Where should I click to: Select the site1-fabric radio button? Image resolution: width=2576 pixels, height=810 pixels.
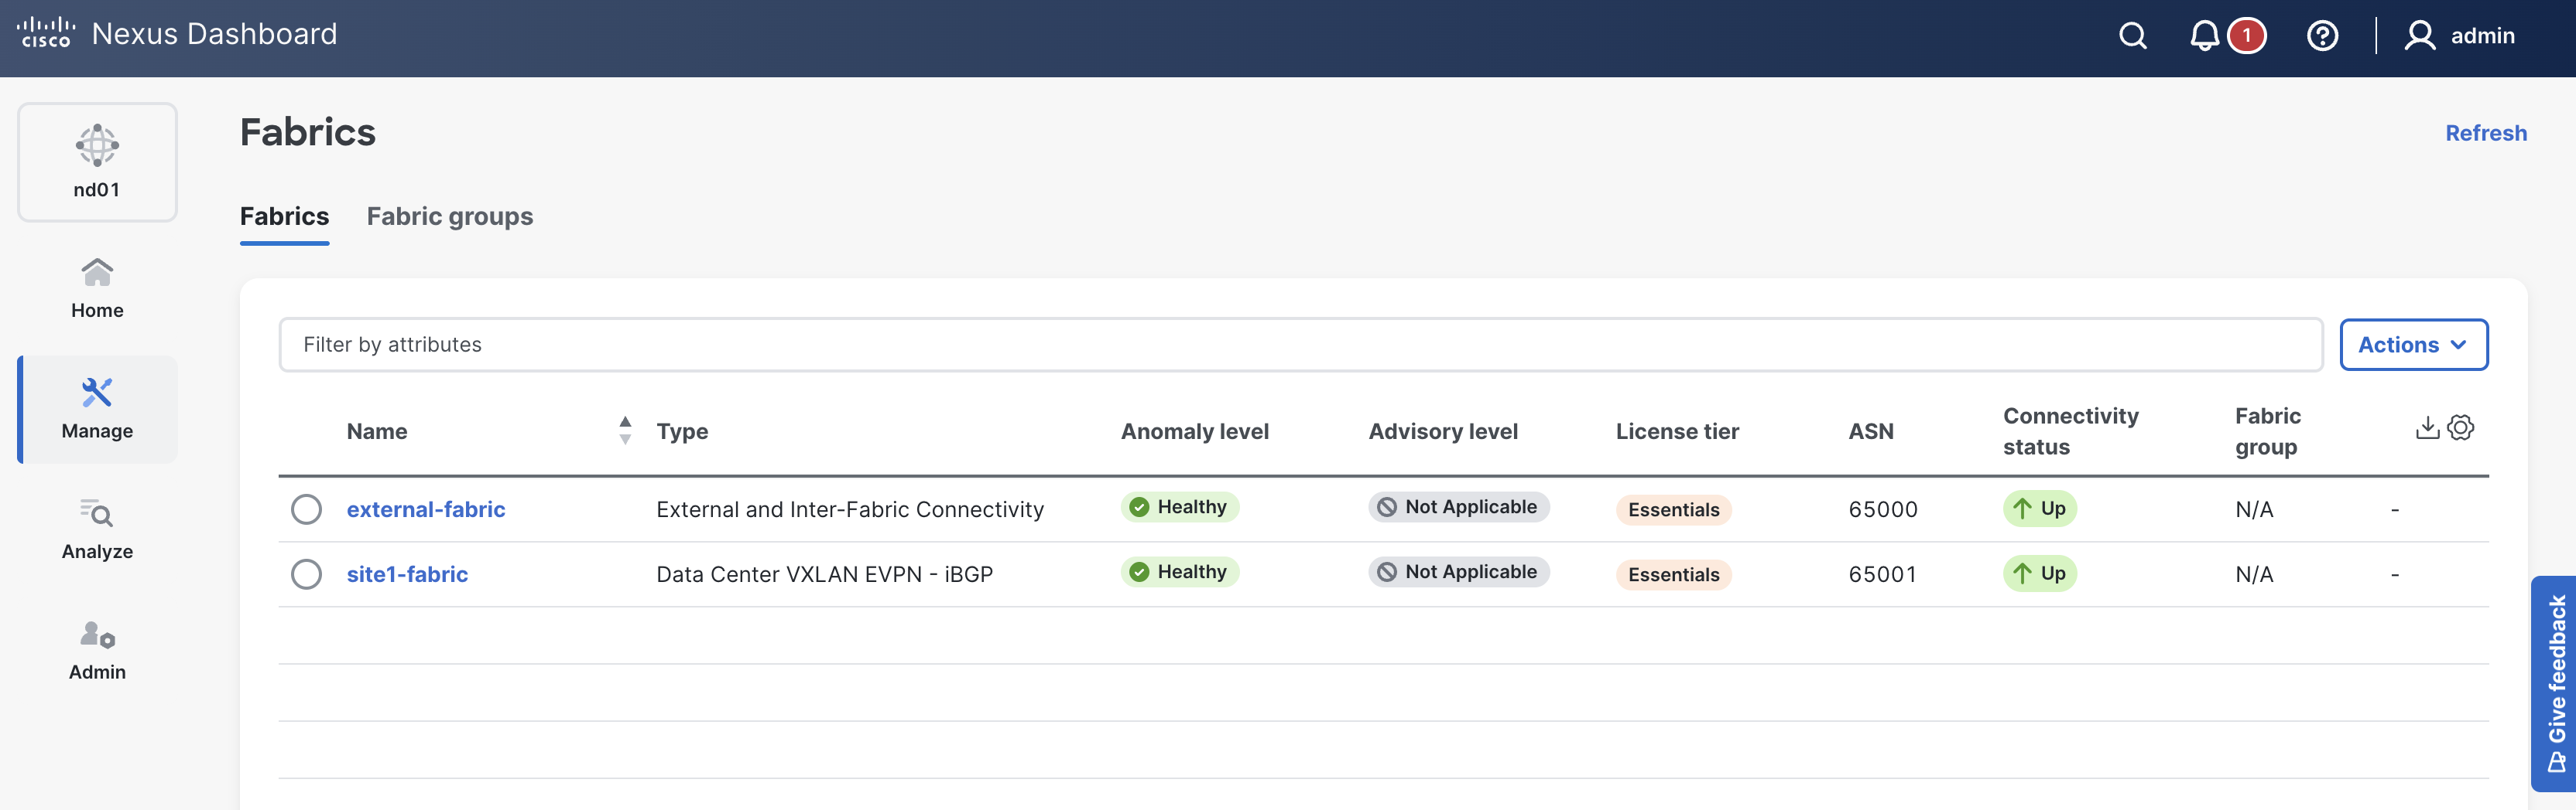coord(306,574)
